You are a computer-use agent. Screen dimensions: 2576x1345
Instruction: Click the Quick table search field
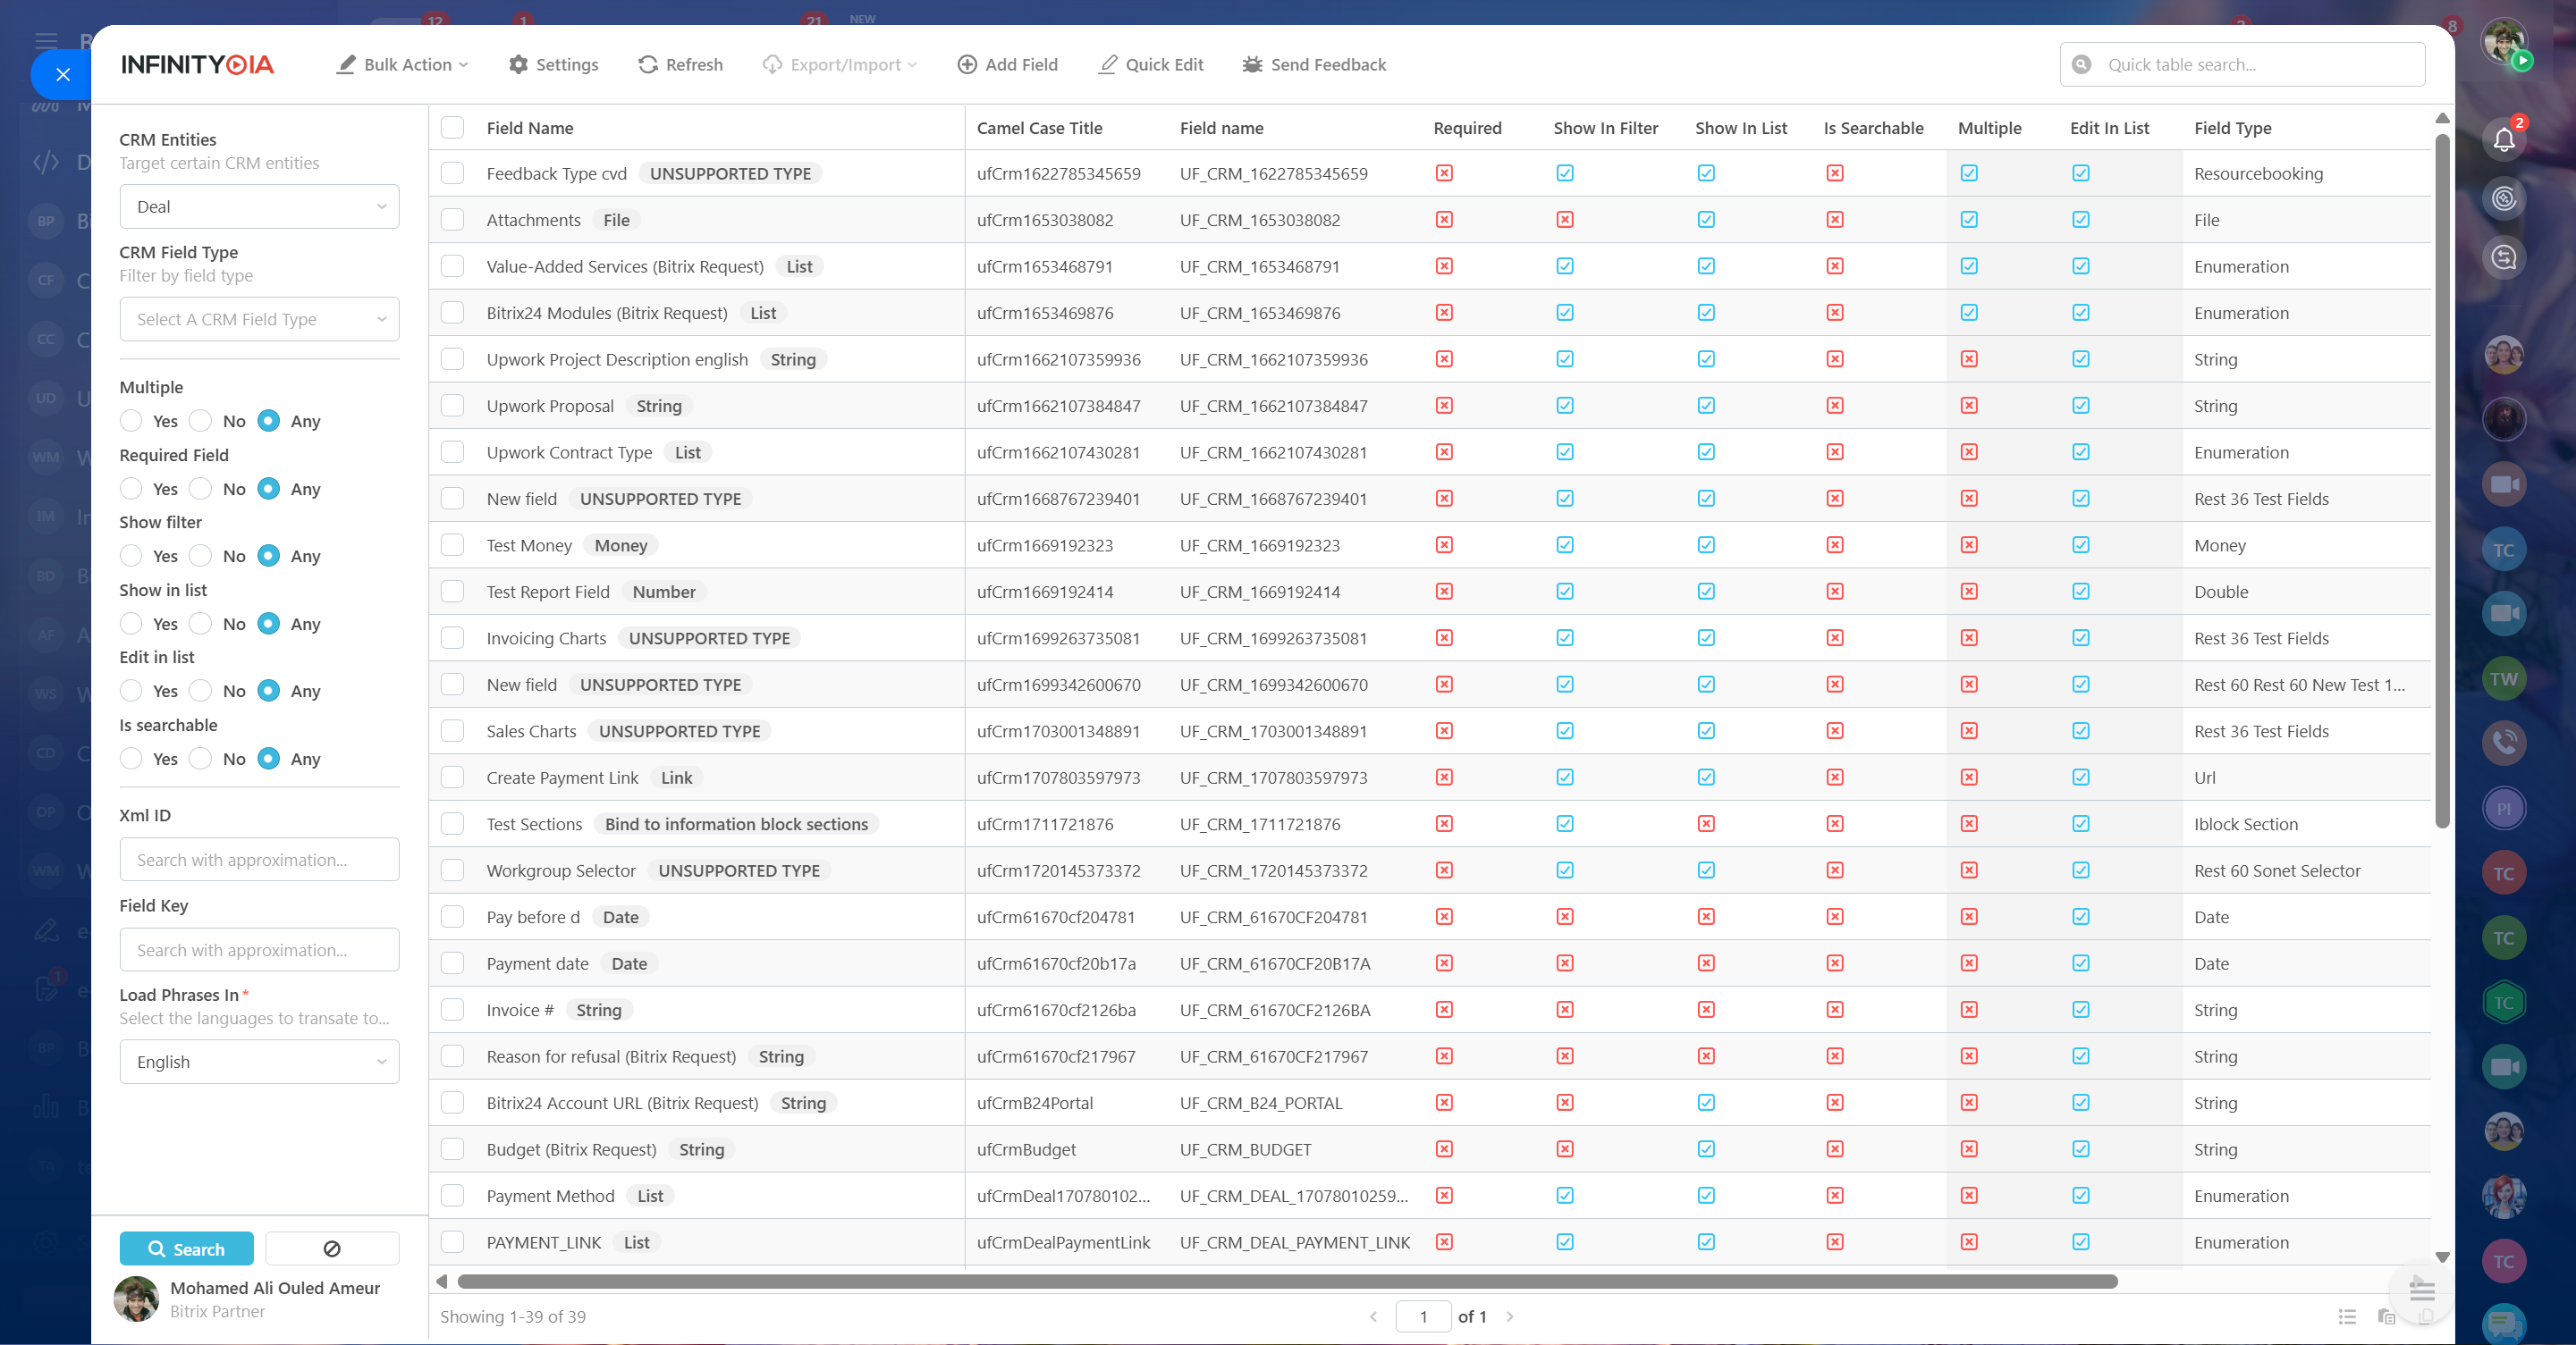pyautogui.click(x=2260, y=65)
